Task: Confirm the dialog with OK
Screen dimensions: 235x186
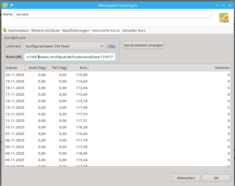Action: [216, 178]
